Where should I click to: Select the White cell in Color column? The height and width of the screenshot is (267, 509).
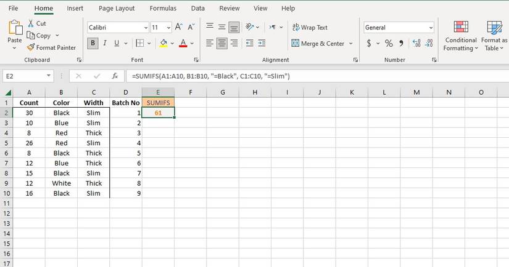[61, 183]
